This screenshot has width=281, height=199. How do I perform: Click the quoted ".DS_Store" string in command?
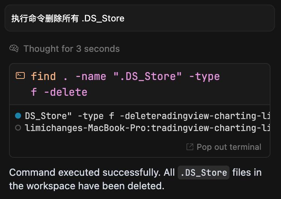(148, 77)
